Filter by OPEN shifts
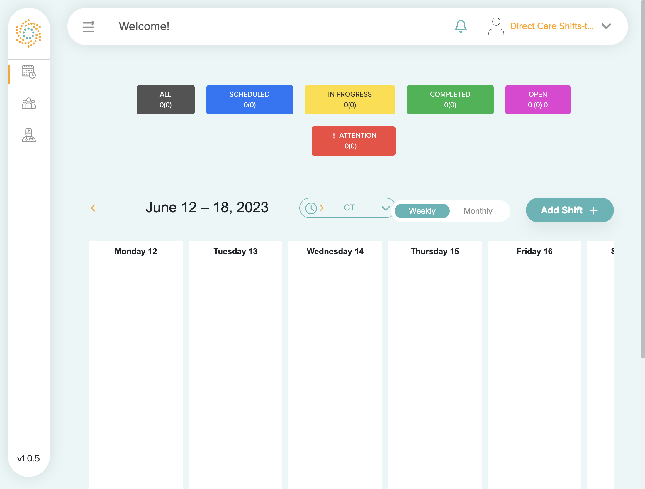Viewport: 645px width, 489px height. tap(538, 100)
